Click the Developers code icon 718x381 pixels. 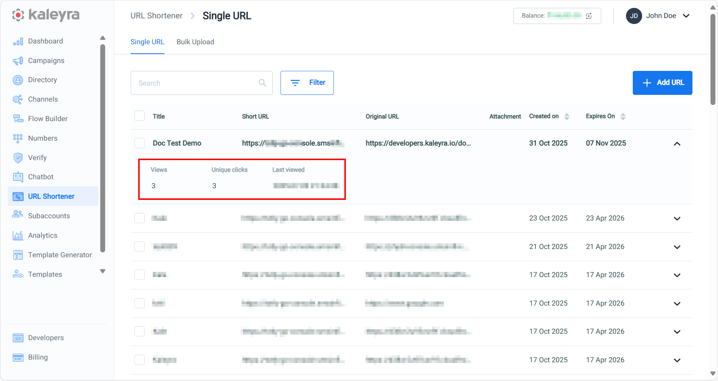[x=18, y=338]
